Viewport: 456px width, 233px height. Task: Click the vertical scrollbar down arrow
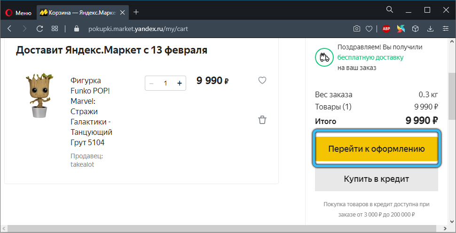tap(452, 222)
